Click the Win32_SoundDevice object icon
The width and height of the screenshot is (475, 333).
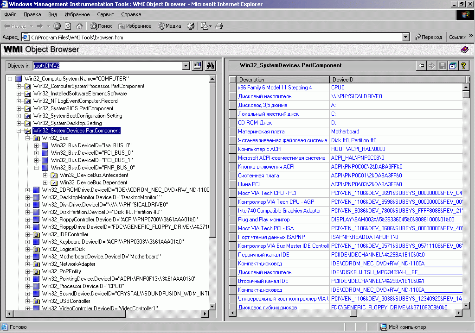click(36, 294)
